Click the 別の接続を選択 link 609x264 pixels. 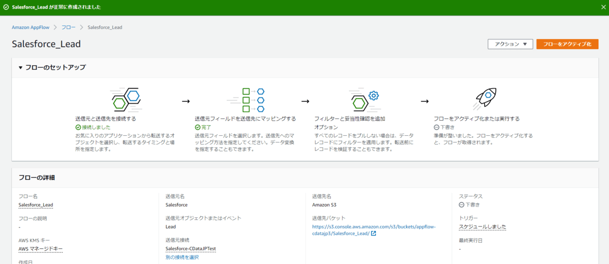tap(182, 257)
